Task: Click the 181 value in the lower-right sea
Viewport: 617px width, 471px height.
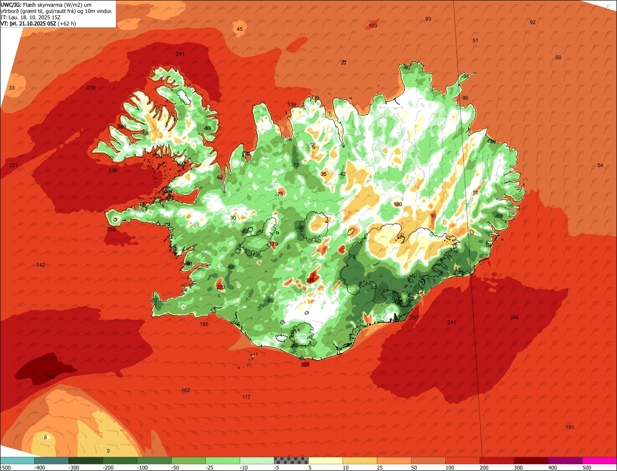Action: (570, 427)
